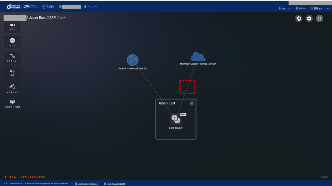Select the Arcstar Universal One L3 globe icon
This screenshot has height=186, width=332.
coord(133,60)
